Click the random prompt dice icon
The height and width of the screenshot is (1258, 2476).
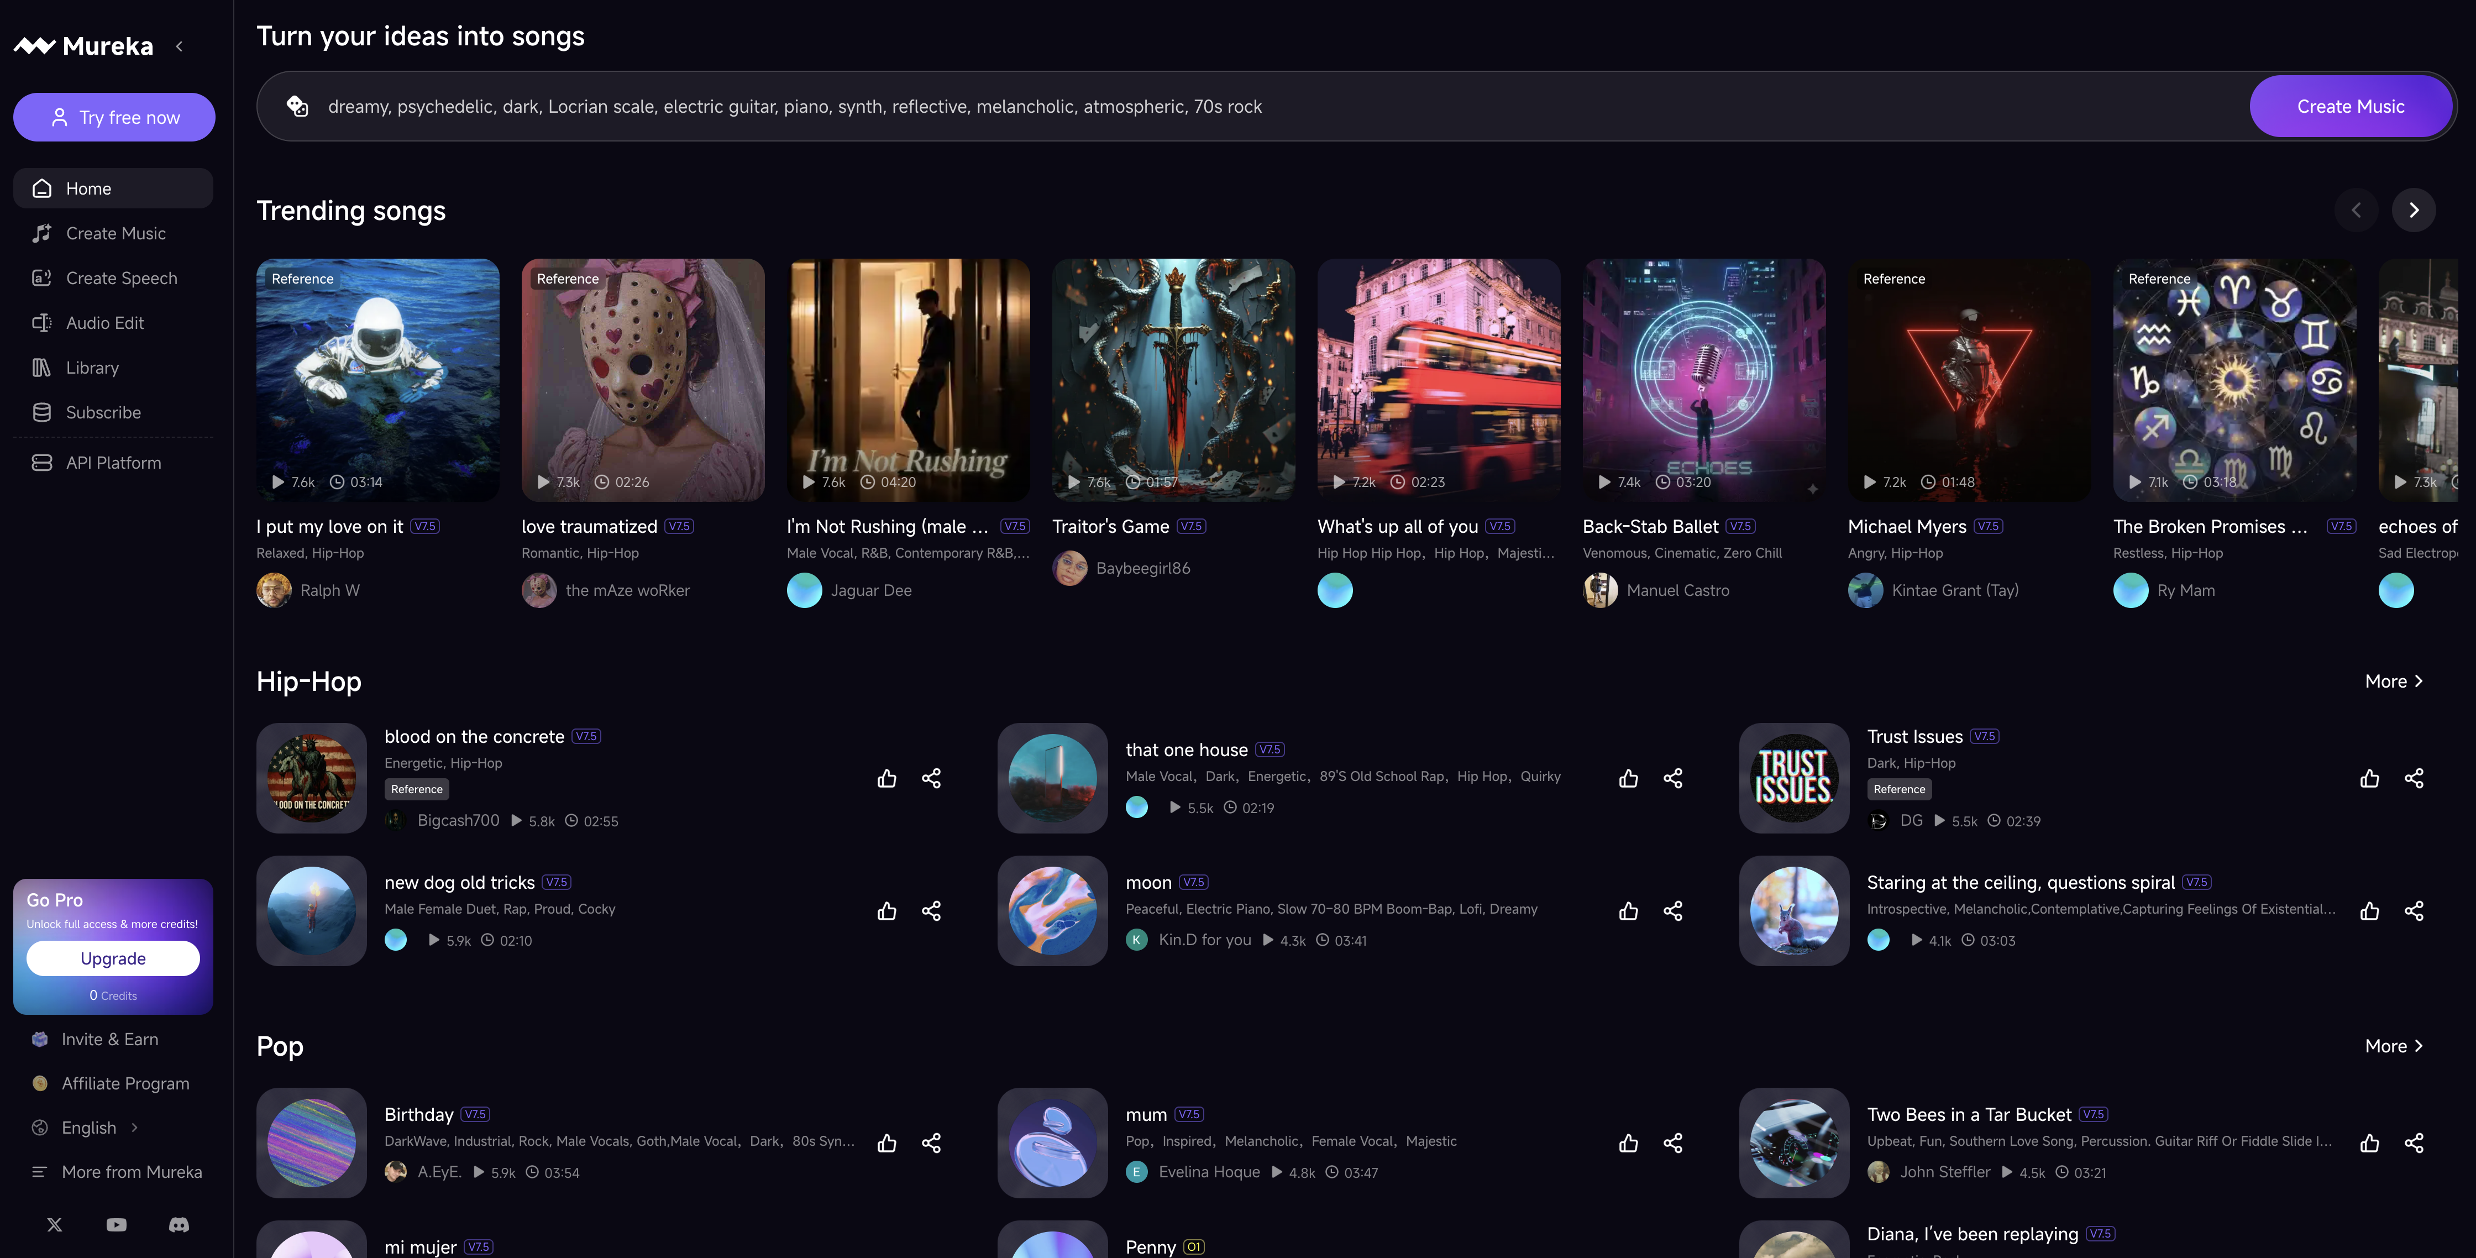(297, 107)
